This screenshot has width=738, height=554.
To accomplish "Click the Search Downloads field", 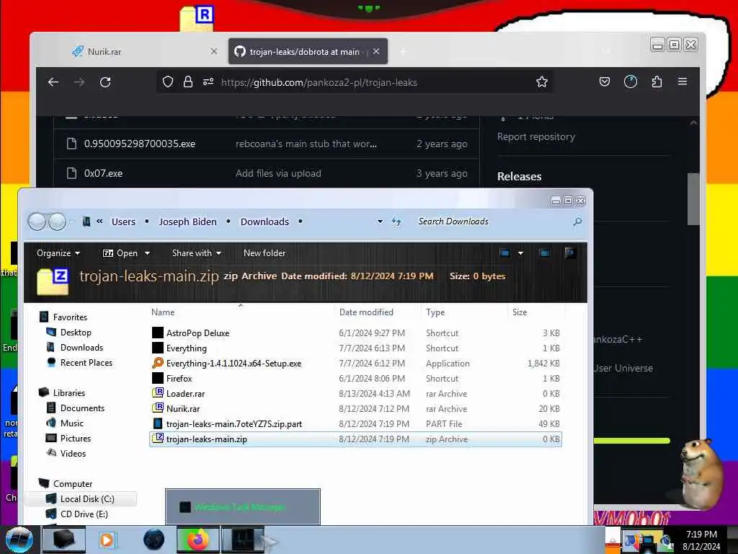I will click(492, 221).
